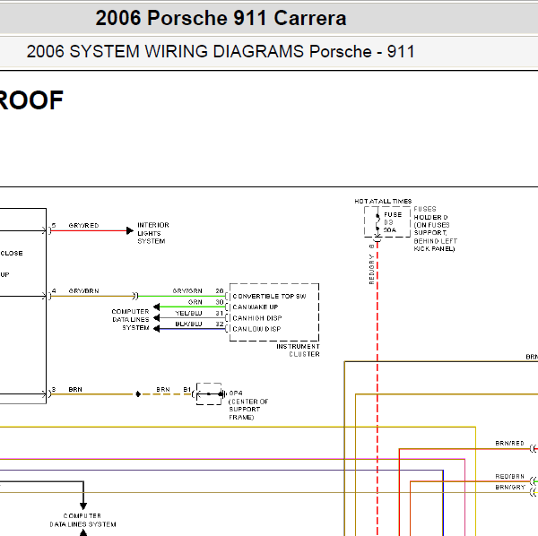Click 'CONVERTIBLE TOP SW' cluster pin label
The height and width of the screenshot is (536, 538).
point(269,297)
